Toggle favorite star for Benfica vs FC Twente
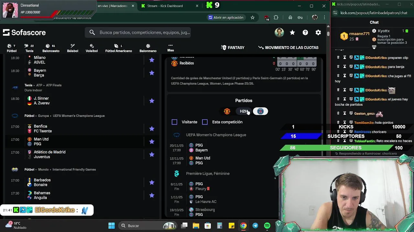The image size is (414, 232). click(x=152, y=129)
